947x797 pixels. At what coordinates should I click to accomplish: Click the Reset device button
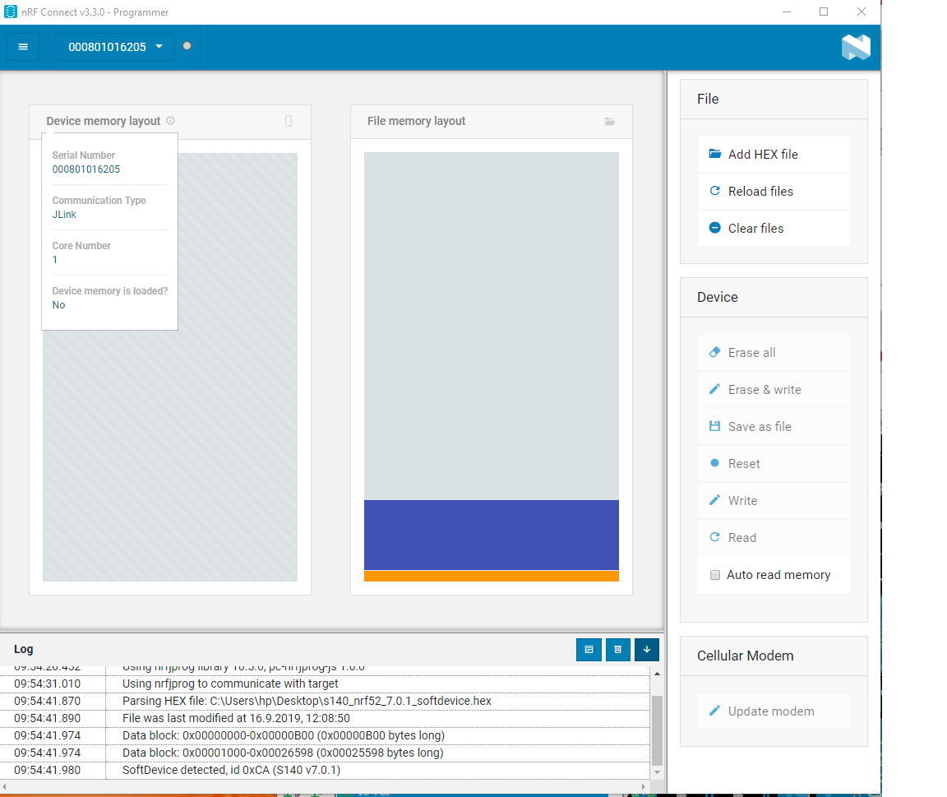click(774, 463)
